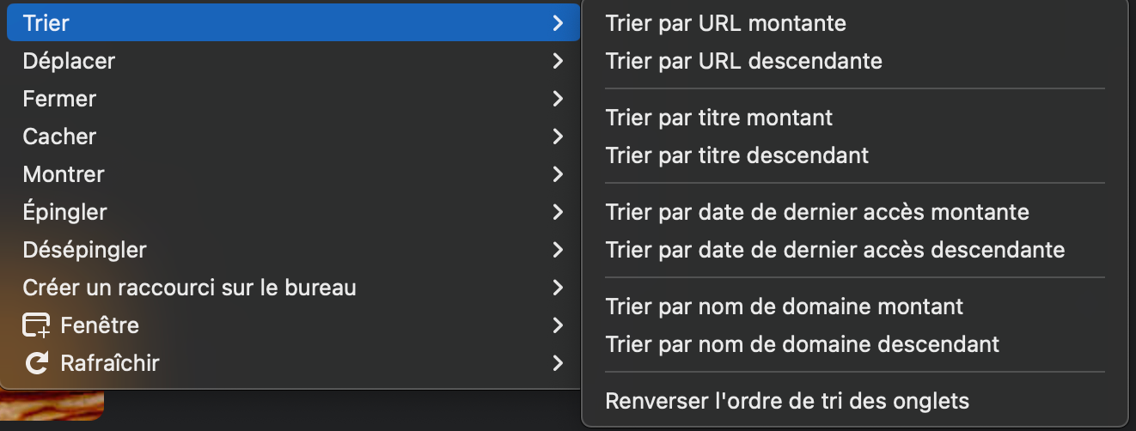Click Renverser l'ordre de tri des onglets
This screenshot has width=1136, height=431.
click(x=786, y=400)
